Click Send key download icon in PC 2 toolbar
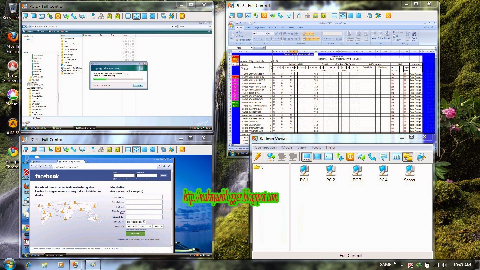 click(x=299, y=15)
